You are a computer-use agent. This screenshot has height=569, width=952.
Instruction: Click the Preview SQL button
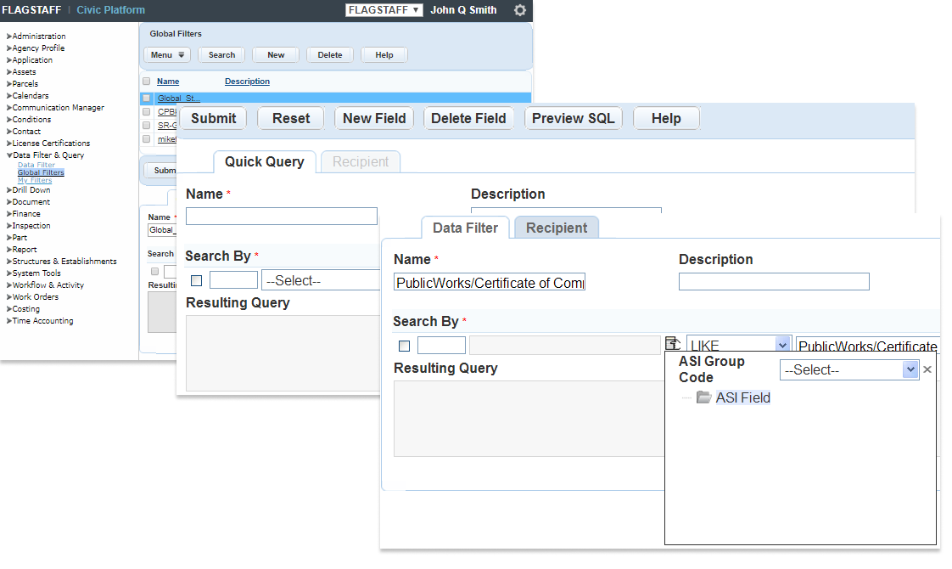click(x=573, y=118)
